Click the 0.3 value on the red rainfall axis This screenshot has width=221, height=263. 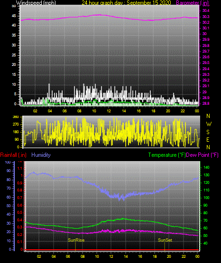pyautogui.click(x=20, y=227)
